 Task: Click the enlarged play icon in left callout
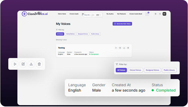(15, 64)
